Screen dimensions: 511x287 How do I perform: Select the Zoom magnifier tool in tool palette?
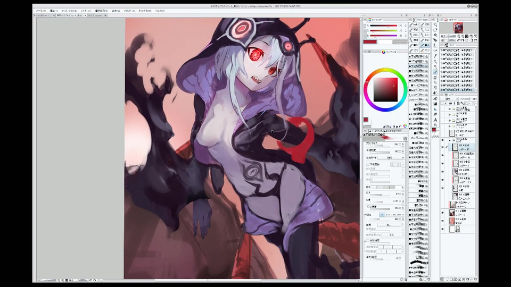[435, 24]
